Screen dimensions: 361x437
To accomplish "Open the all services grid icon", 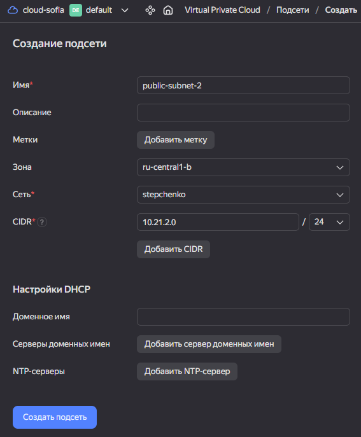I will click(150, 10).
